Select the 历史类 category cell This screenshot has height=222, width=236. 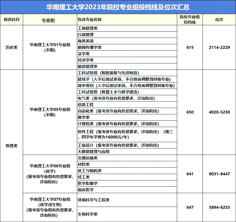12,47
